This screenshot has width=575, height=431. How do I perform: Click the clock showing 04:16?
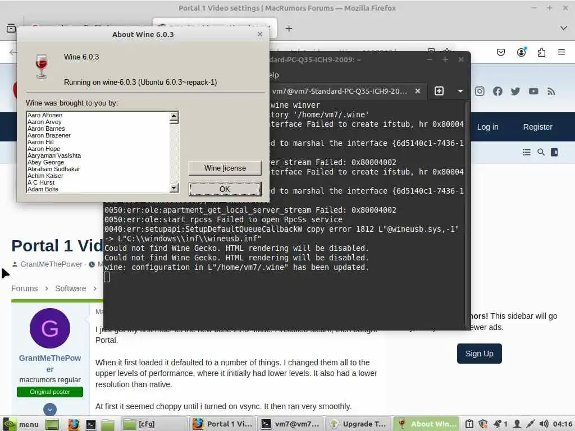click(562, 424)
